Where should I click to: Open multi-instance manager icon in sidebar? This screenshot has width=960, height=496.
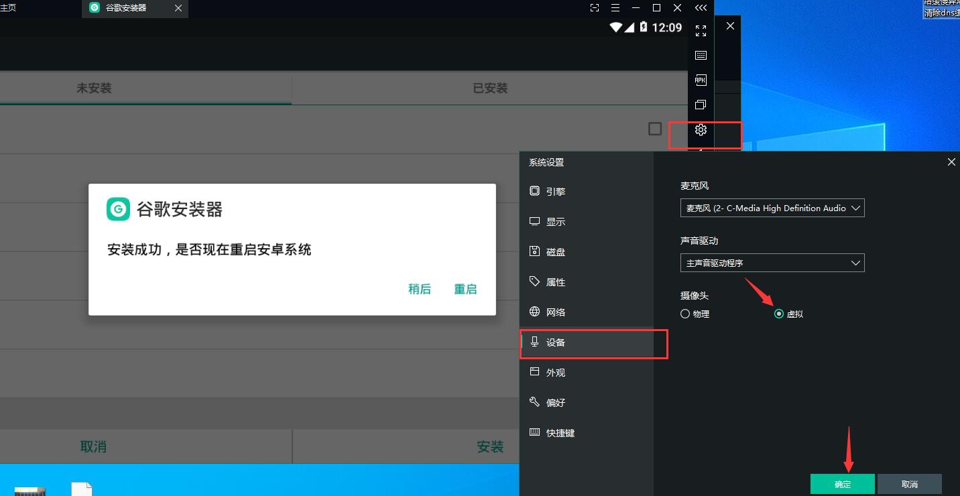pos(701,105)
